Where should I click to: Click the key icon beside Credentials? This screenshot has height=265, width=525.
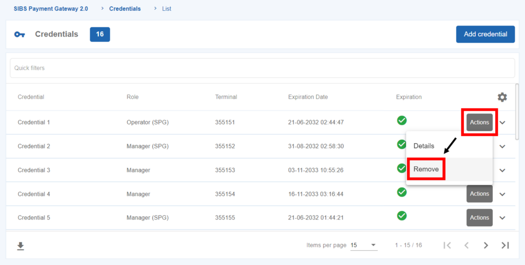coord(19,34)
